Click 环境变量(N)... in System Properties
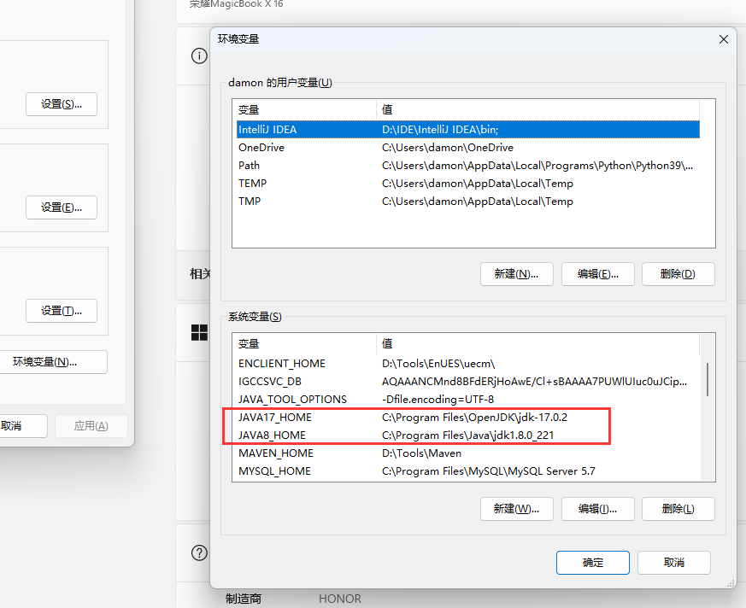Screen dimensions: 746x608 click(52, 362)
